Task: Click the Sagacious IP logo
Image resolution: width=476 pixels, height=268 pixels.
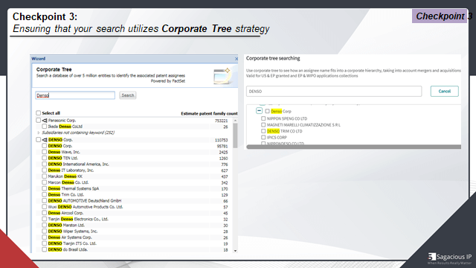Action: point(449,258)
